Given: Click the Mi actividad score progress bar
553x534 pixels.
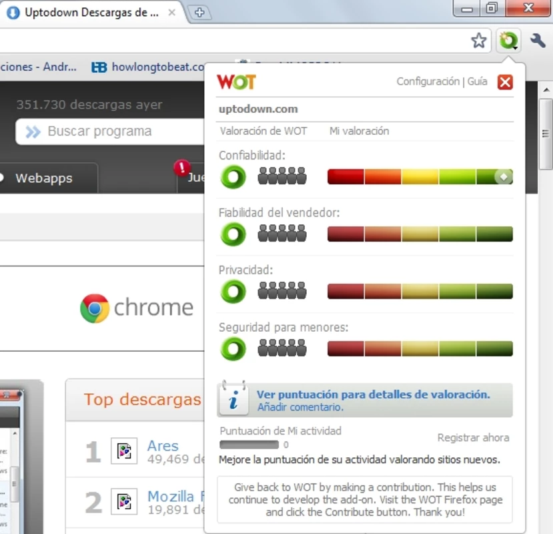Looking at the screenshot, I should 249,445.
